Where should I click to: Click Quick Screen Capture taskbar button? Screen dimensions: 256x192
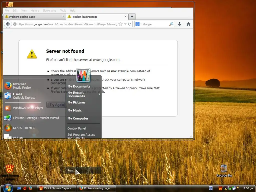tap(56, 188)
